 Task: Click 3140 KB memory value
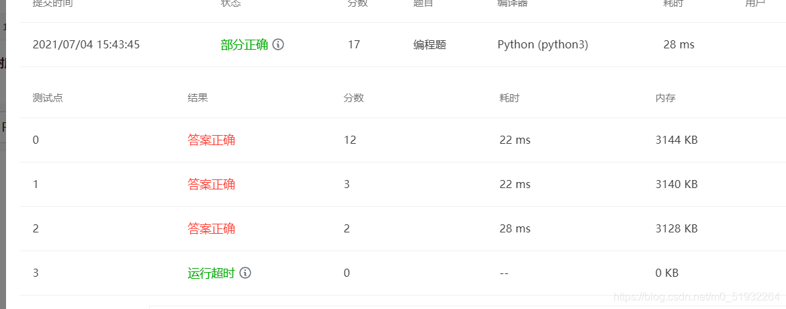pos(676,184)
